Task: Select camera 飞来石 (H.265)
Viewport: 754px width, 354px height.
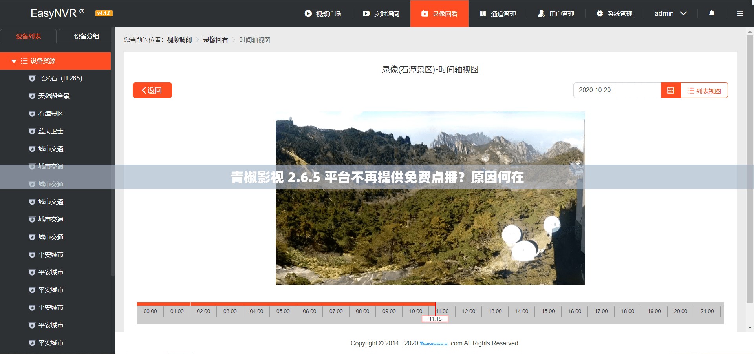Action: 60,78
